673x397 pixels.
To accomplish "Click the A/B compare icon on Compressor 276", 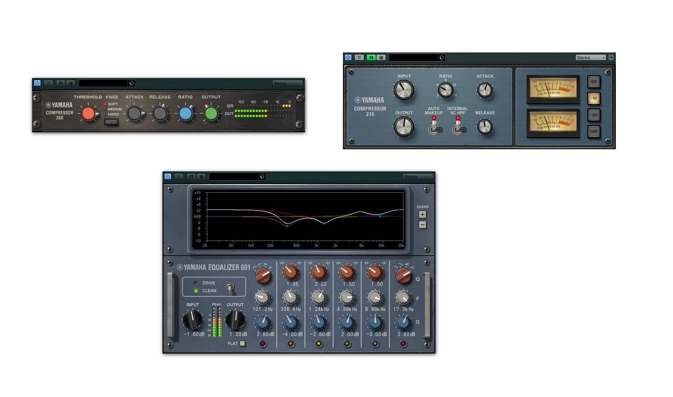I will click(359, 58).
